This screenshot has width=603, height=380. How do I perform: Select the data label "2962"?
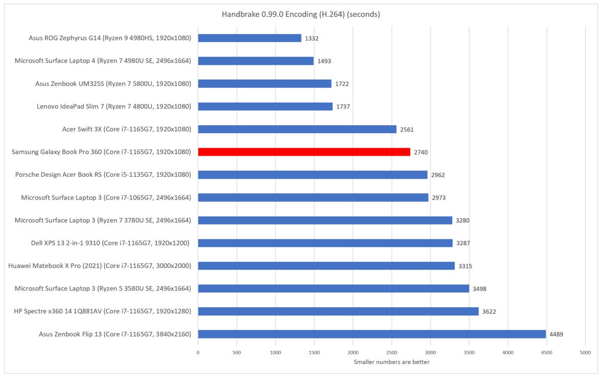[438, 175]
